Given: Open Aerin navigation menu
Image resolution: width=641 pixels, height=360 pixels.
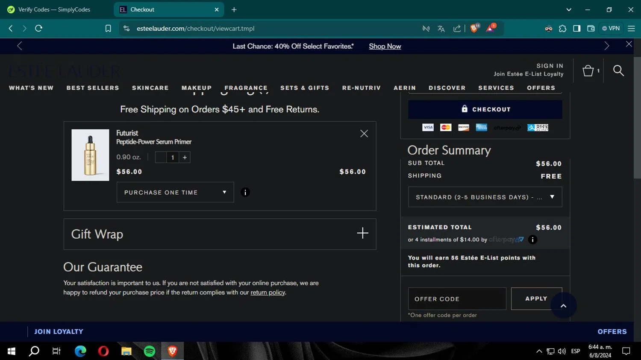Looking at the screenshot, I should [405, 88].
